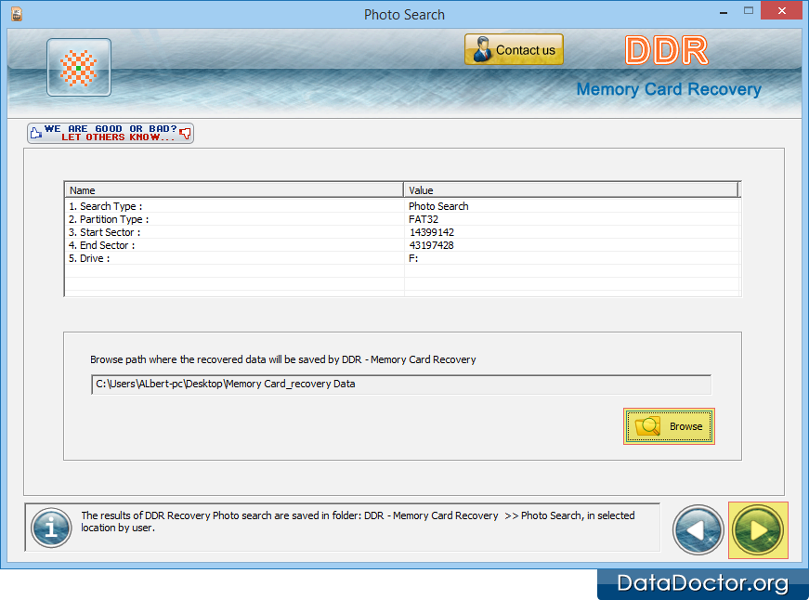Click the checkered DDR logo emblem

[78, 67]
